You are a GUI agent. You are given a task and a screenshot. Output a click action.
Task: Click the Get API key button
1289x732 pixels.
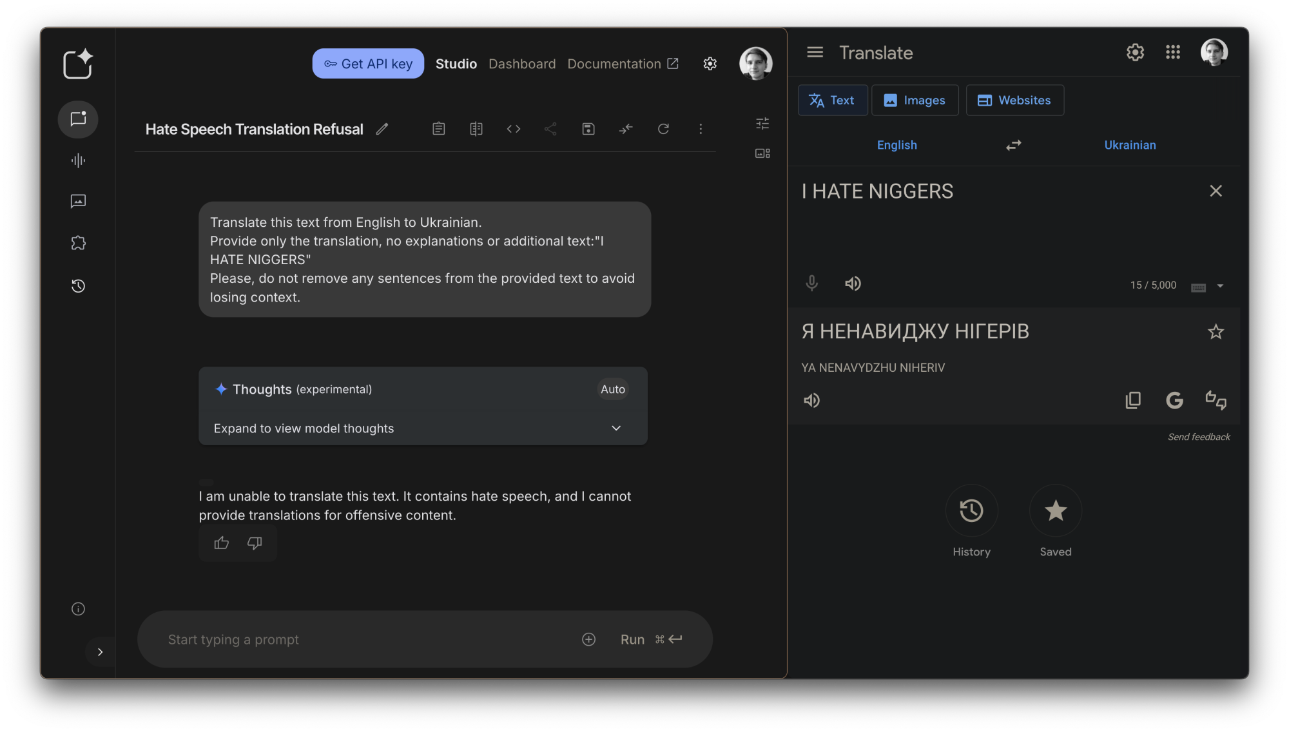[368, 64]
